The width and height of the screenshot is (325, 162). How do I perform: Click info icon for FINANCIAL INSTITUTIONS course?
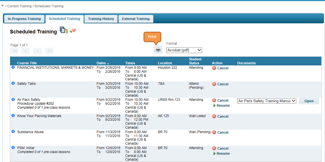(13, 67)
